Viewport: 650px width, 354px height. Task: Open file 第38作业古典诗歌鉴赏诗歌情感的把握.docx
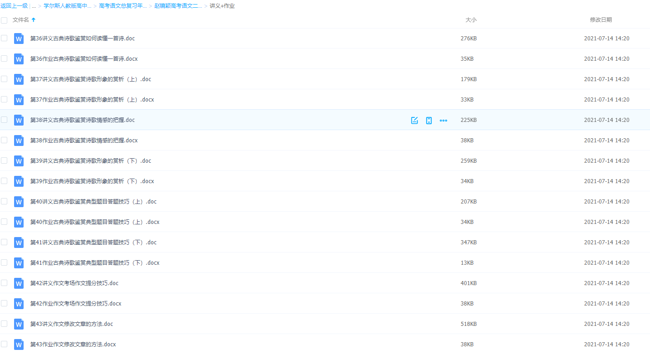click(x=84, y=141)
